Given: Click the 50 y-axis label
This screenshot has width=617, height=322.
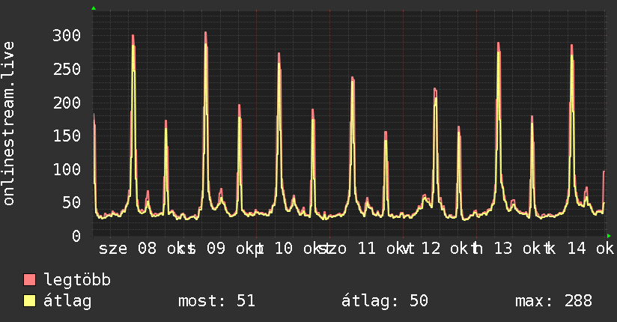Looking at the screenshot, I should (72, 203).
